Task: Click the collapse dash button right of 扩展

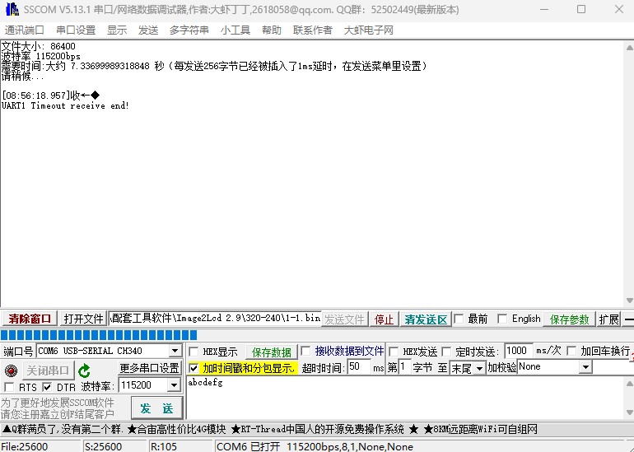Action: (x=629, y=319)
